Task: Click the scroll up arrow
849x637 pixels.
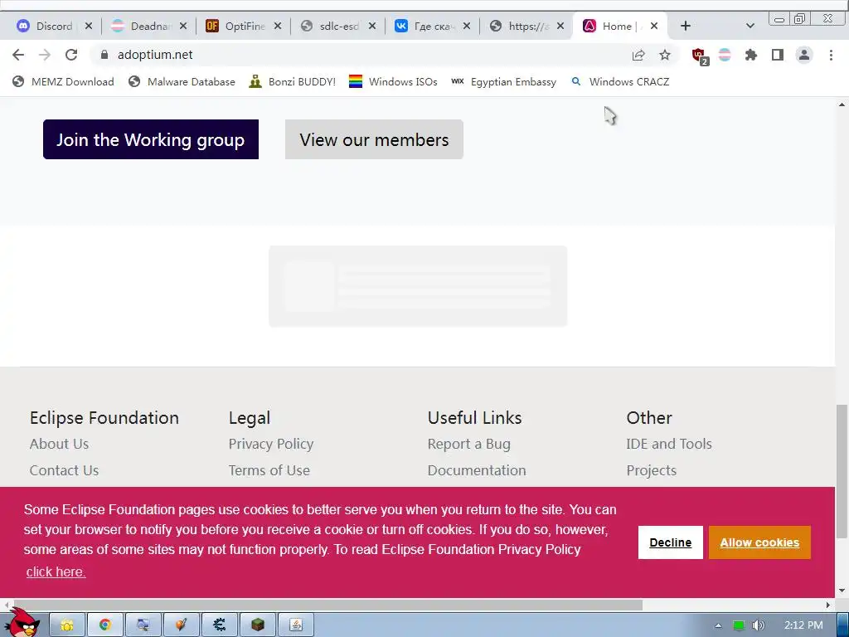Action: 842,105
